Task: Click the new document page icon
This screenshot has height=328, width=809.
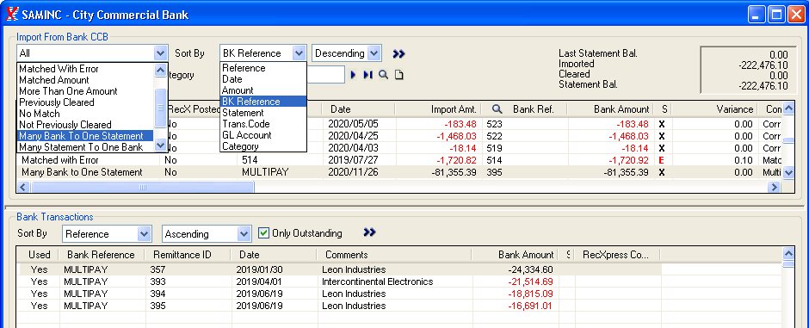Action: 398,75
